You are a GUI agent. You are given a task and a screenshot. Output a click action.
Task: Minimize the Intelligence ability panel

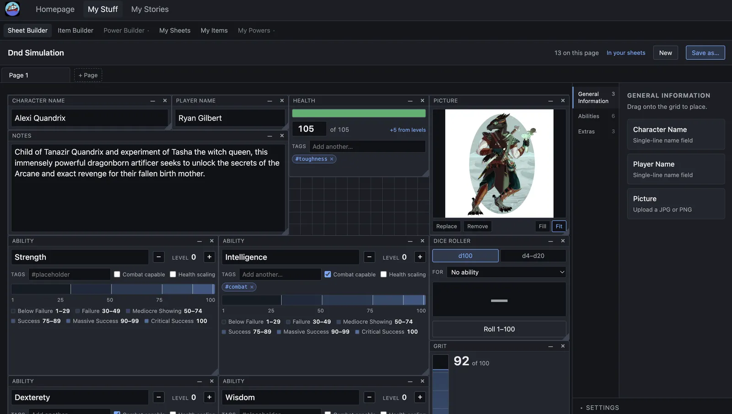tap(410, 241)
